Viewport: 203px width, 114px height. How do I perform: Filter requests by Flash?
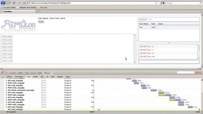tap(68, 77)
